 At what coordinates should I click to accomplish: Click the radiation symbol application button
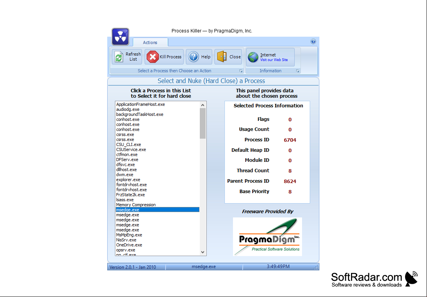click(120, 37)
